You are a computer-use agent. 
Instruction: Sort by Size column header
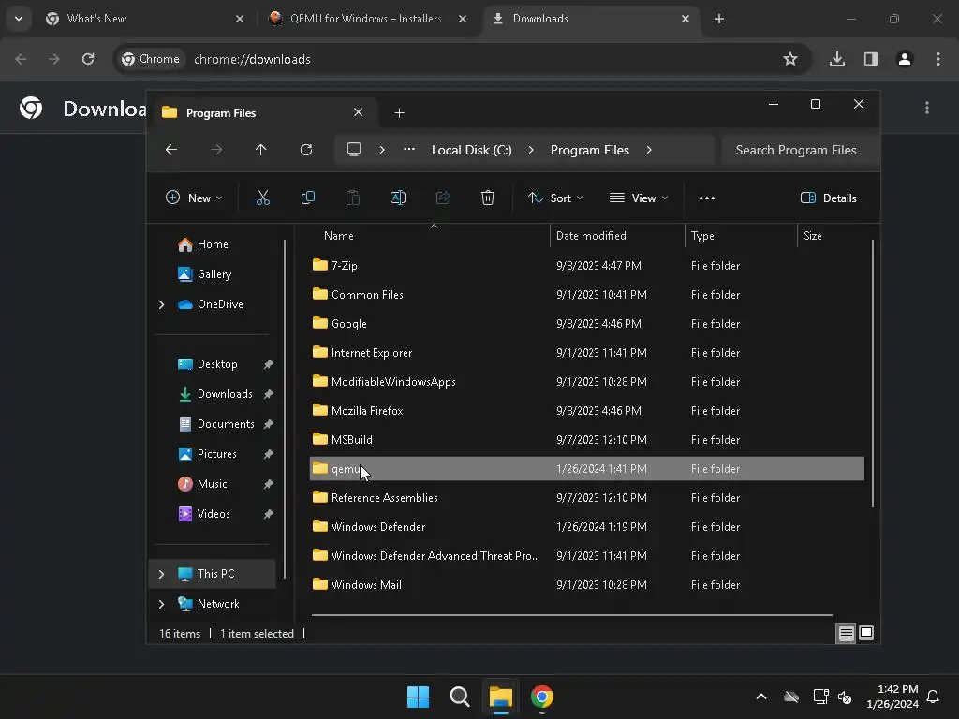tap(812, 235)
